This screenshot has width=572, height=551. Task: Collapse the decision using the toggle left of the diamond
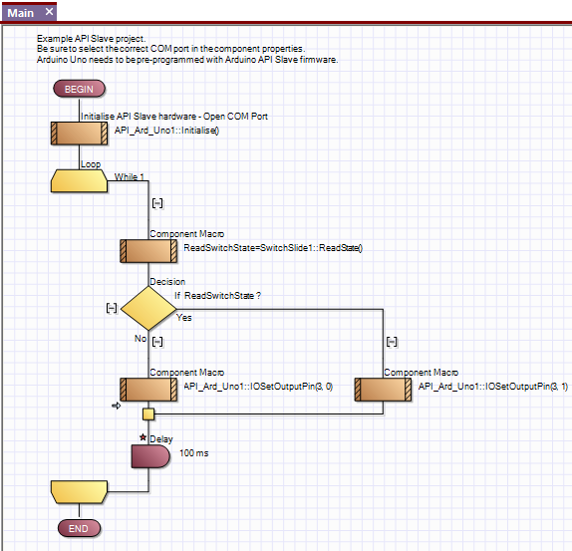112,308
